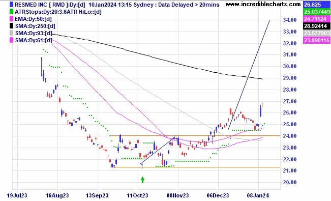
Task: Click the 08Jan24 date axis label
Action: pos(258,195)
